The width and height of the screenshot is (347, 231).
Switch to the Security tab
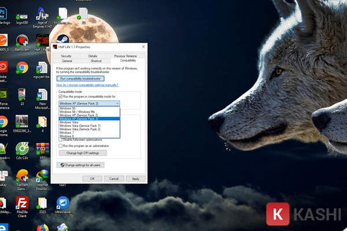tap(66, 56)
